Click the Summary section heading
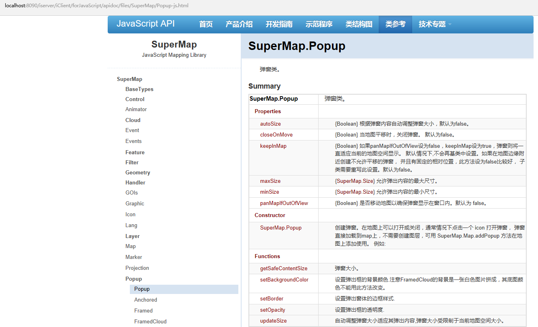538x327 pixels. click(264, 86)
